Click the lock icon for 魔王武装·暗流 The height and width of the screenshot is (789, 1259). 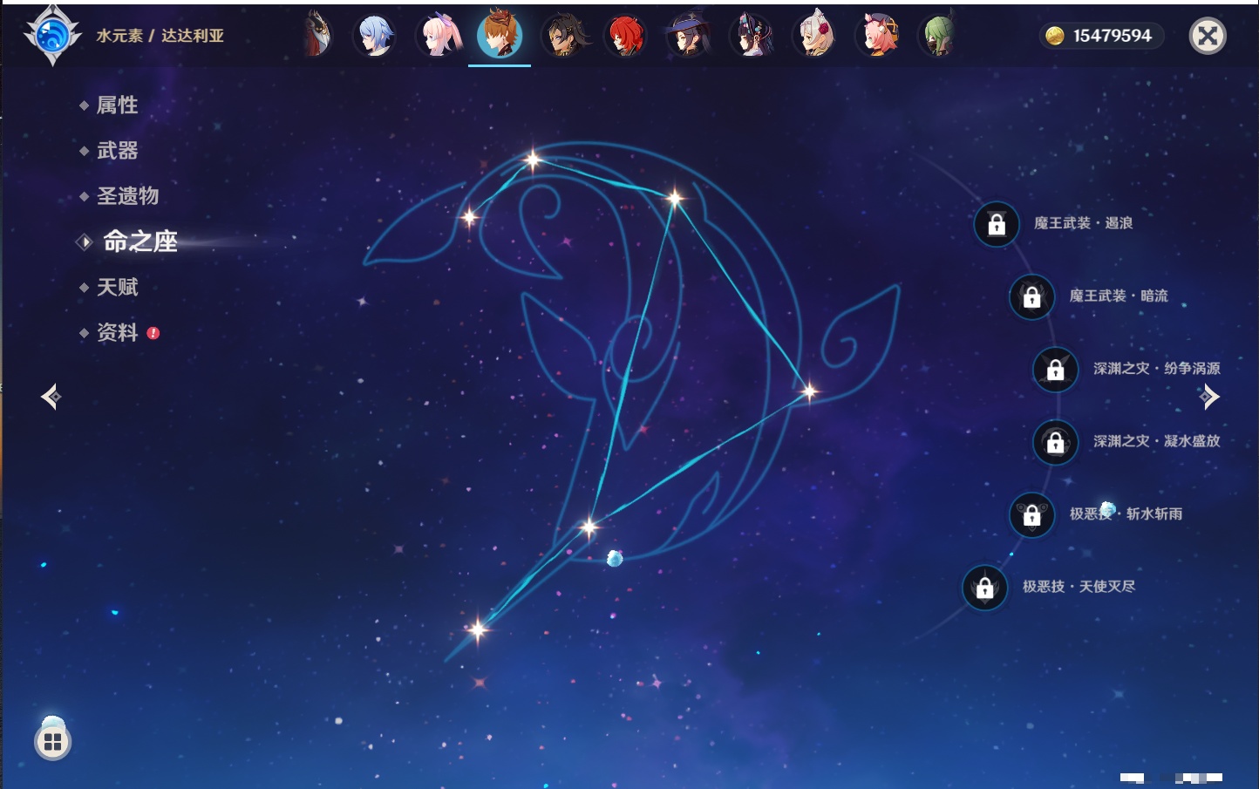(1031, 296)
